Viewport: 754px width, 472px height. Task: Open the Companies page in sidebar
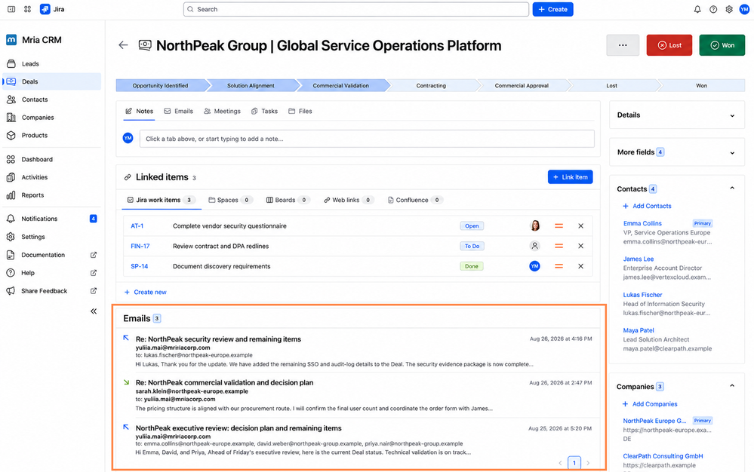coord(52,117)
